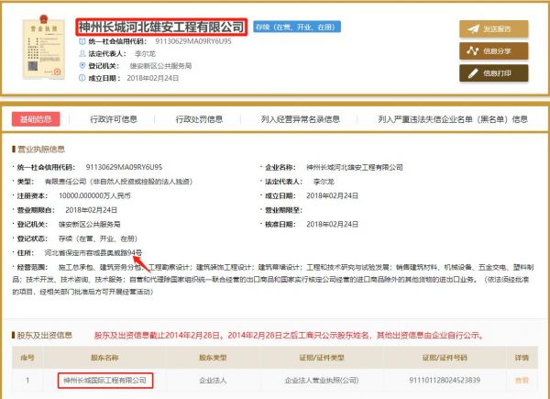Viewport: 550px width, 399px height.
Task: Click the 企业名称 value in license info
Action: coord(354,167)
